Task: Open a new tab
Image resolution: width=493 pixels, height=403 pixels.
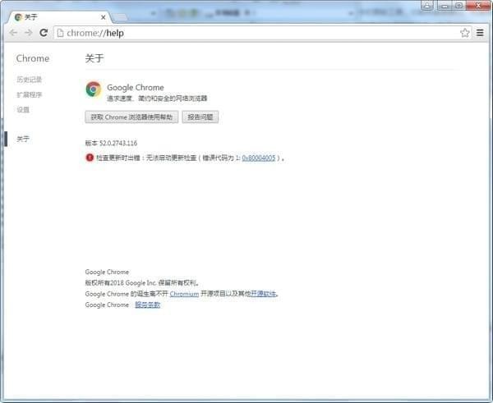Action: pos(118,16)
